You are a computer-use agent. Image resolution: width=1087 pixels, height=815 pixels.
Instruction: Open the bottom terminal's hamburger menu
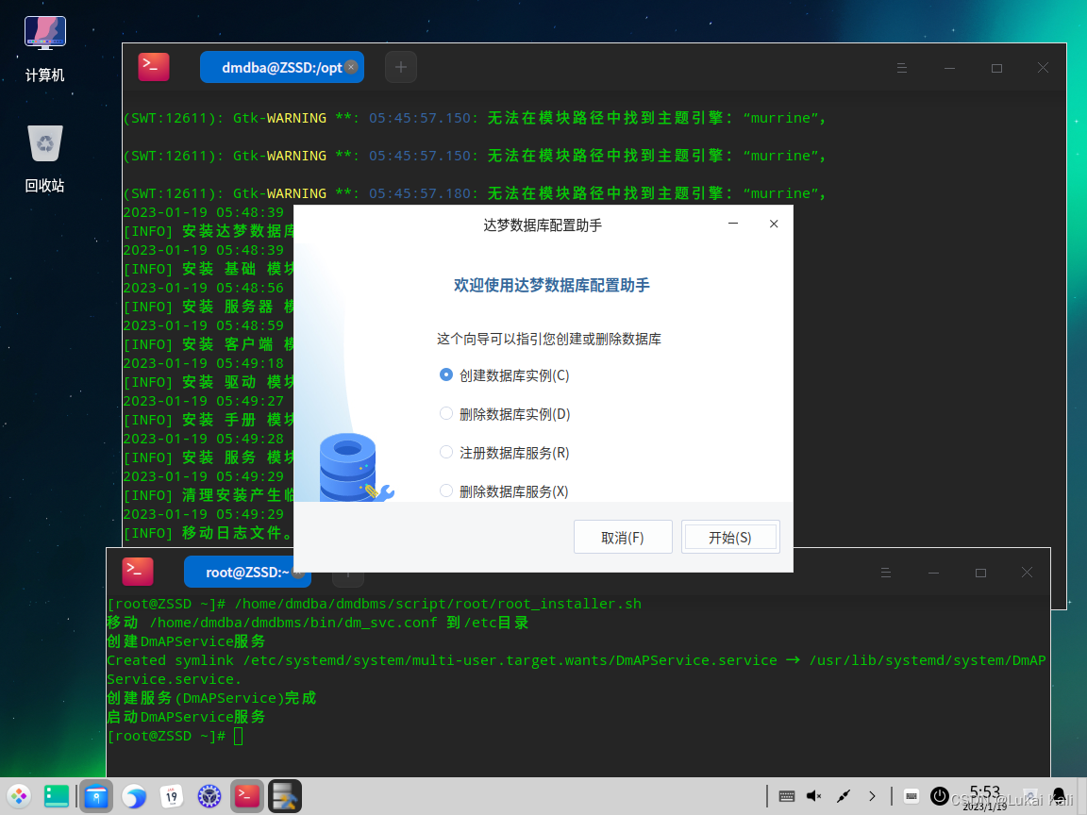point(885,572)
